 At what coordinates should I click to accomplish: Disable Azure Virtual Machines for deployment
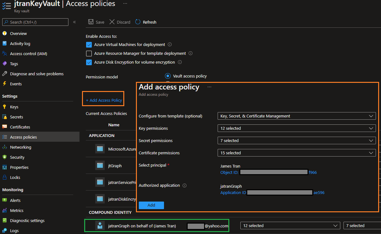(89, 45)
